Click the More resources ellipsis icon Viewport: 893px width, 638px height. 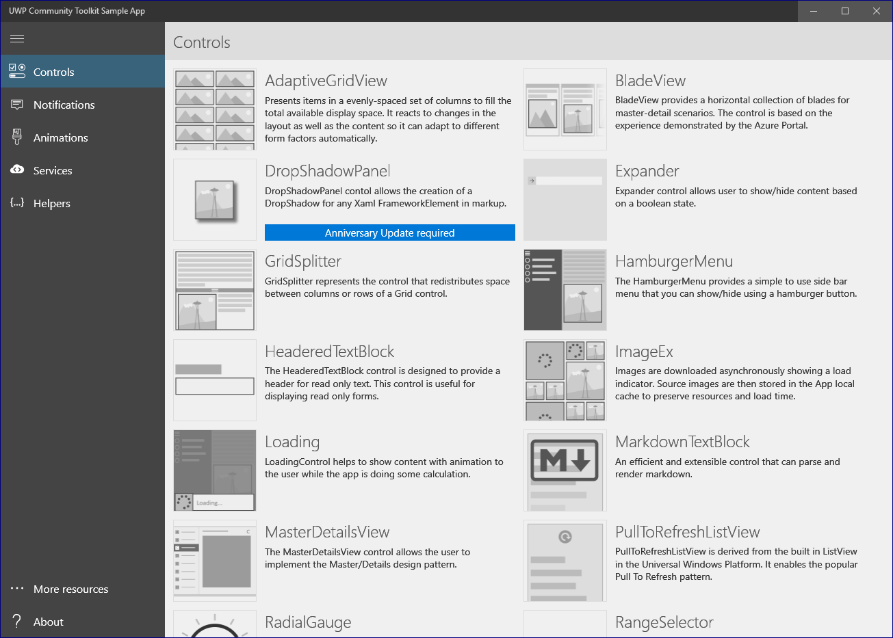17,589
